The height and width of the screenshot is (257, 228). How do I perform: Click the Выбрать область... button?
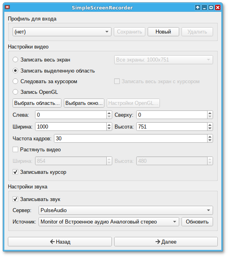pyautogui.click(x=37, y=103)
